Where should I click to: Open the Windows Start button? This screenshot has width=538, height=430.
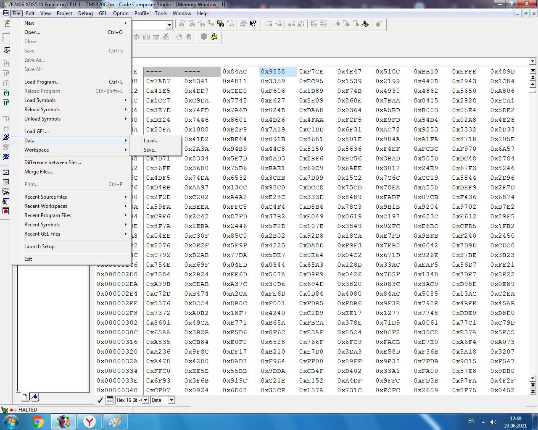pos(11,422)
